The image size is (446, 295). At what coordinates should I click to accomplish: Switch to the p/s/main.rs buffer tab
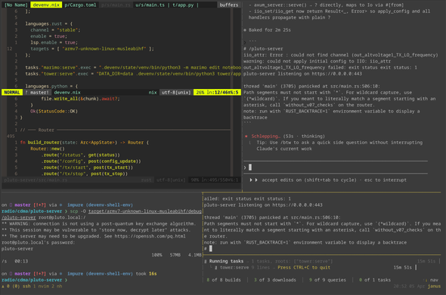(116, 5)
